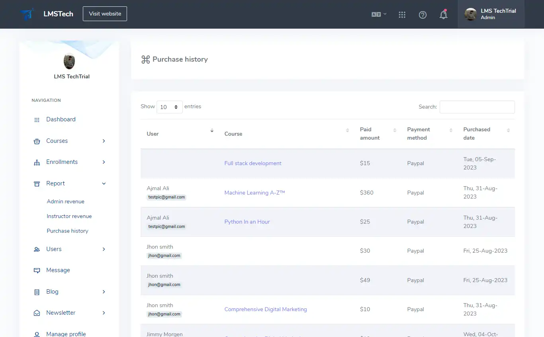544x337 pixels.
Task: Click the Visit website button
Action: click(x=105, y=14)
